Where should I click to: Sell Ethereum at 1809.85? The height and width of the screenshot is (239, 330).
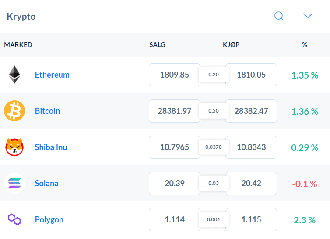tap(175, 75)
